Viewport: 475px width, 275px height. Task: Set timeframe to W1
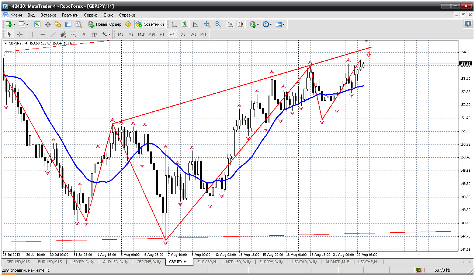(193, 34)
